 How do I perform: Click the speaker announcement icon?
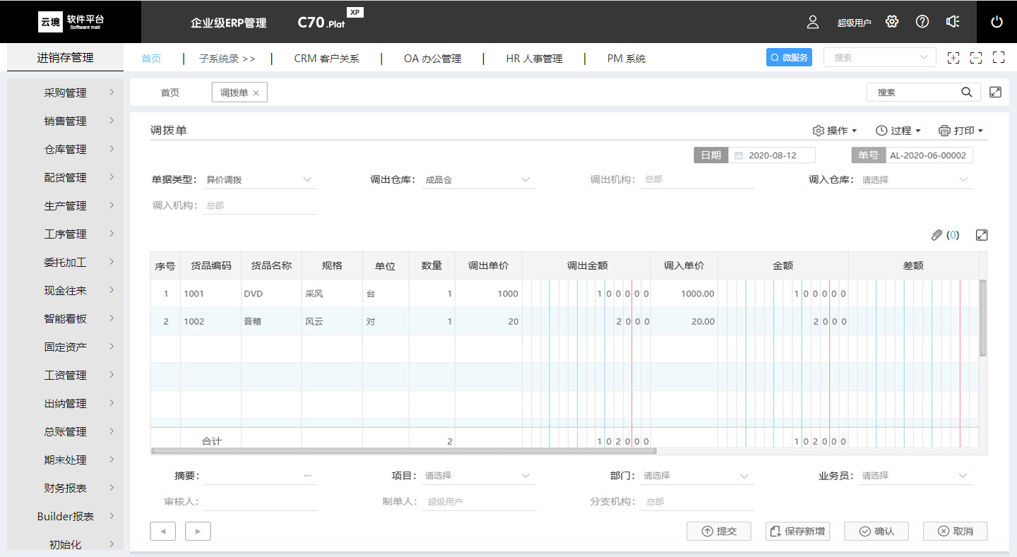(953, 22)
